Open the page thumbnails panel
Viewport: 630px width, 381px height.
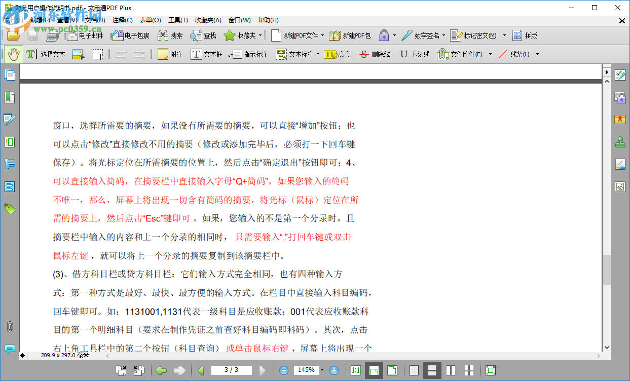point(10,74)
